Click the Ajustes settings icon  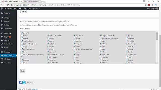[x=2, y=47]
